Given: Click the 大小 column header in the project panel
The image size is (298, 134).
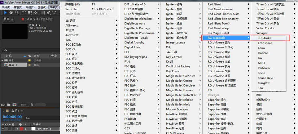Looking at the screenshot, I should [x=54, y=56].
